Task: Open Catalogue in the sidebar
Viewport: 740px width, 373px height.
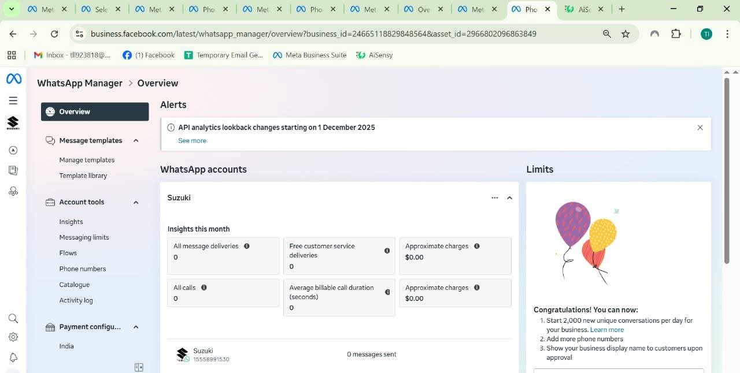Action: tap(75, 285)
